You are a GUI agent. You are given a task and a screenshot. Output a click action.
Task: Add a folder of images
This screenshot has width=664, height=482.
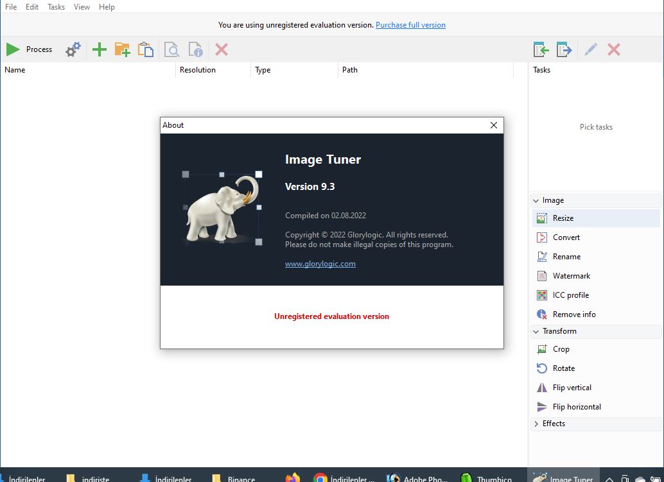[123, 49]
